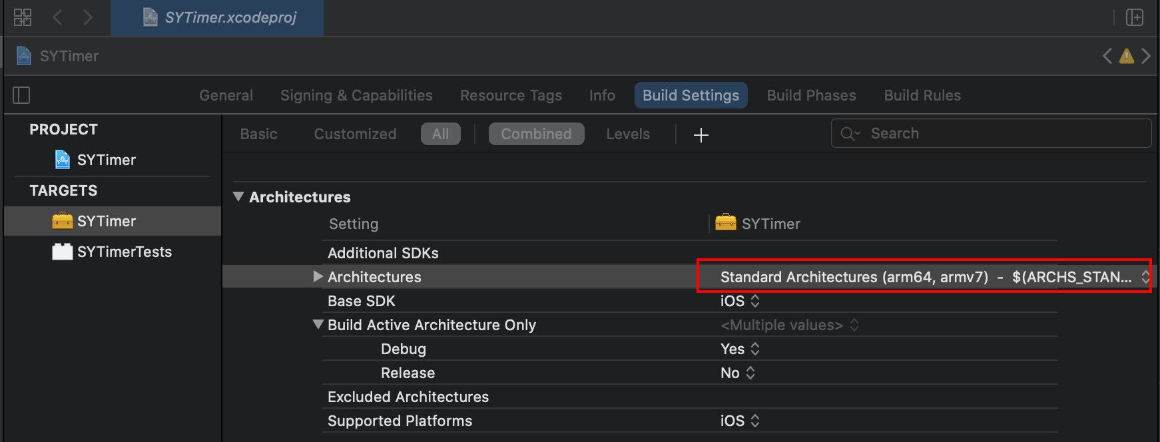Click the yellow warning issue icon
The height and width of the screenshot is (442, 1160).
[x=1127, y=56]
